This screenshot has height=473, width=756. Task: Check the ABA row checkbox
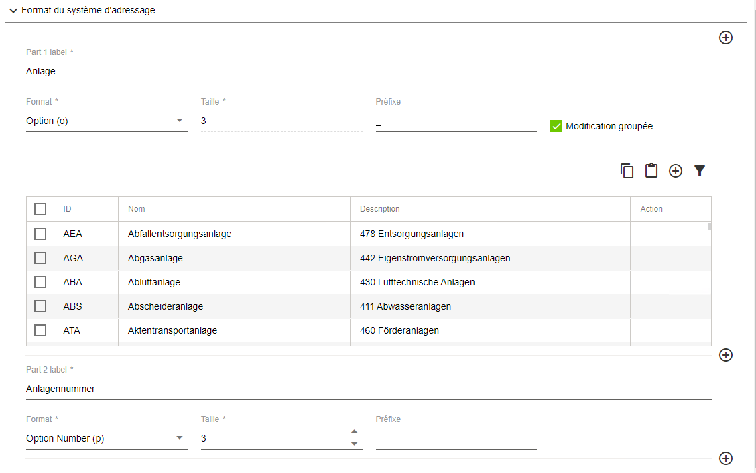click(x=40, y=282)
